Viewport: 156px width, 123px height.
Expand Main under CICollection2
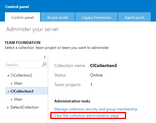(12, 84)
